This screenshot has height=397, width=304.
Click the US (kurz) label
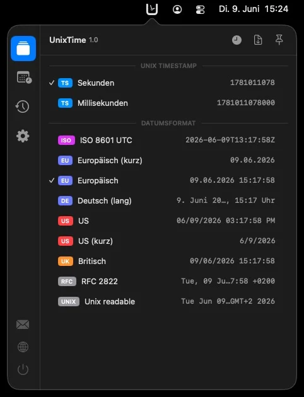tap(95, 241)
